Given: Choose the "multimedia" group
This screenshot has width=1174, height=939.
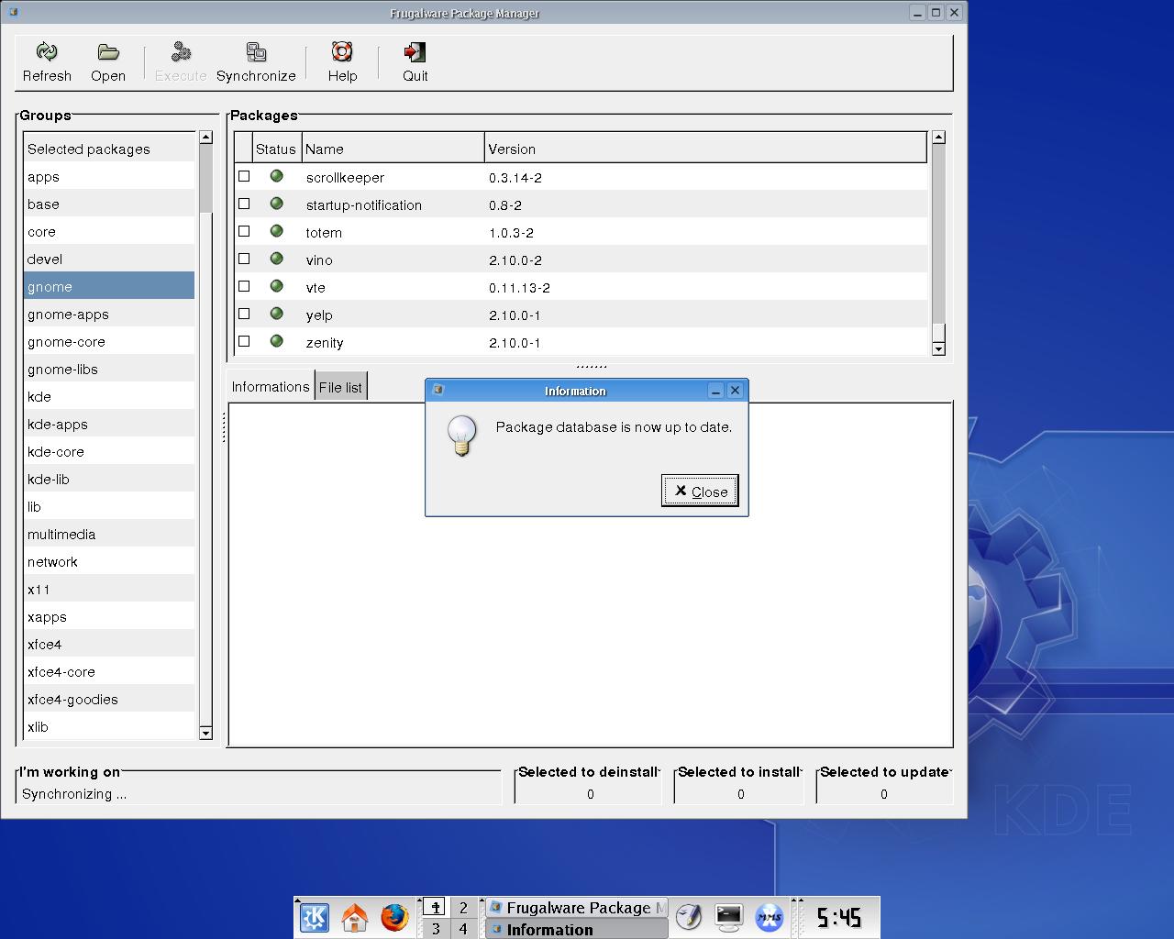Looking at the screenshot, I should [109, 534].
